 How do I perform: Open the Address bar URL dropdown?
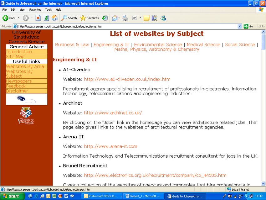239,26
